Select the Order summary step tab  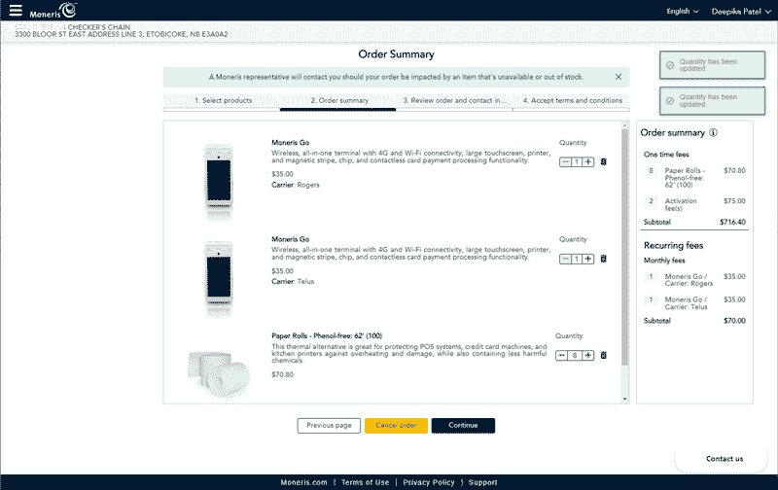click(x=339, y=101)
